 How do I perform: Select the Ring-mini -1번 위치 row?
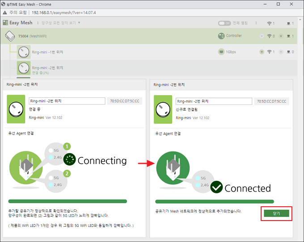click(149, 52)
